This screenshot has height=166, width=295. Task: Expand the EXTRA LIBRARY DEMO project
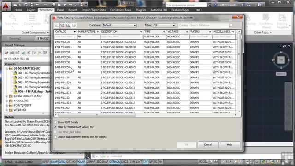6,96
